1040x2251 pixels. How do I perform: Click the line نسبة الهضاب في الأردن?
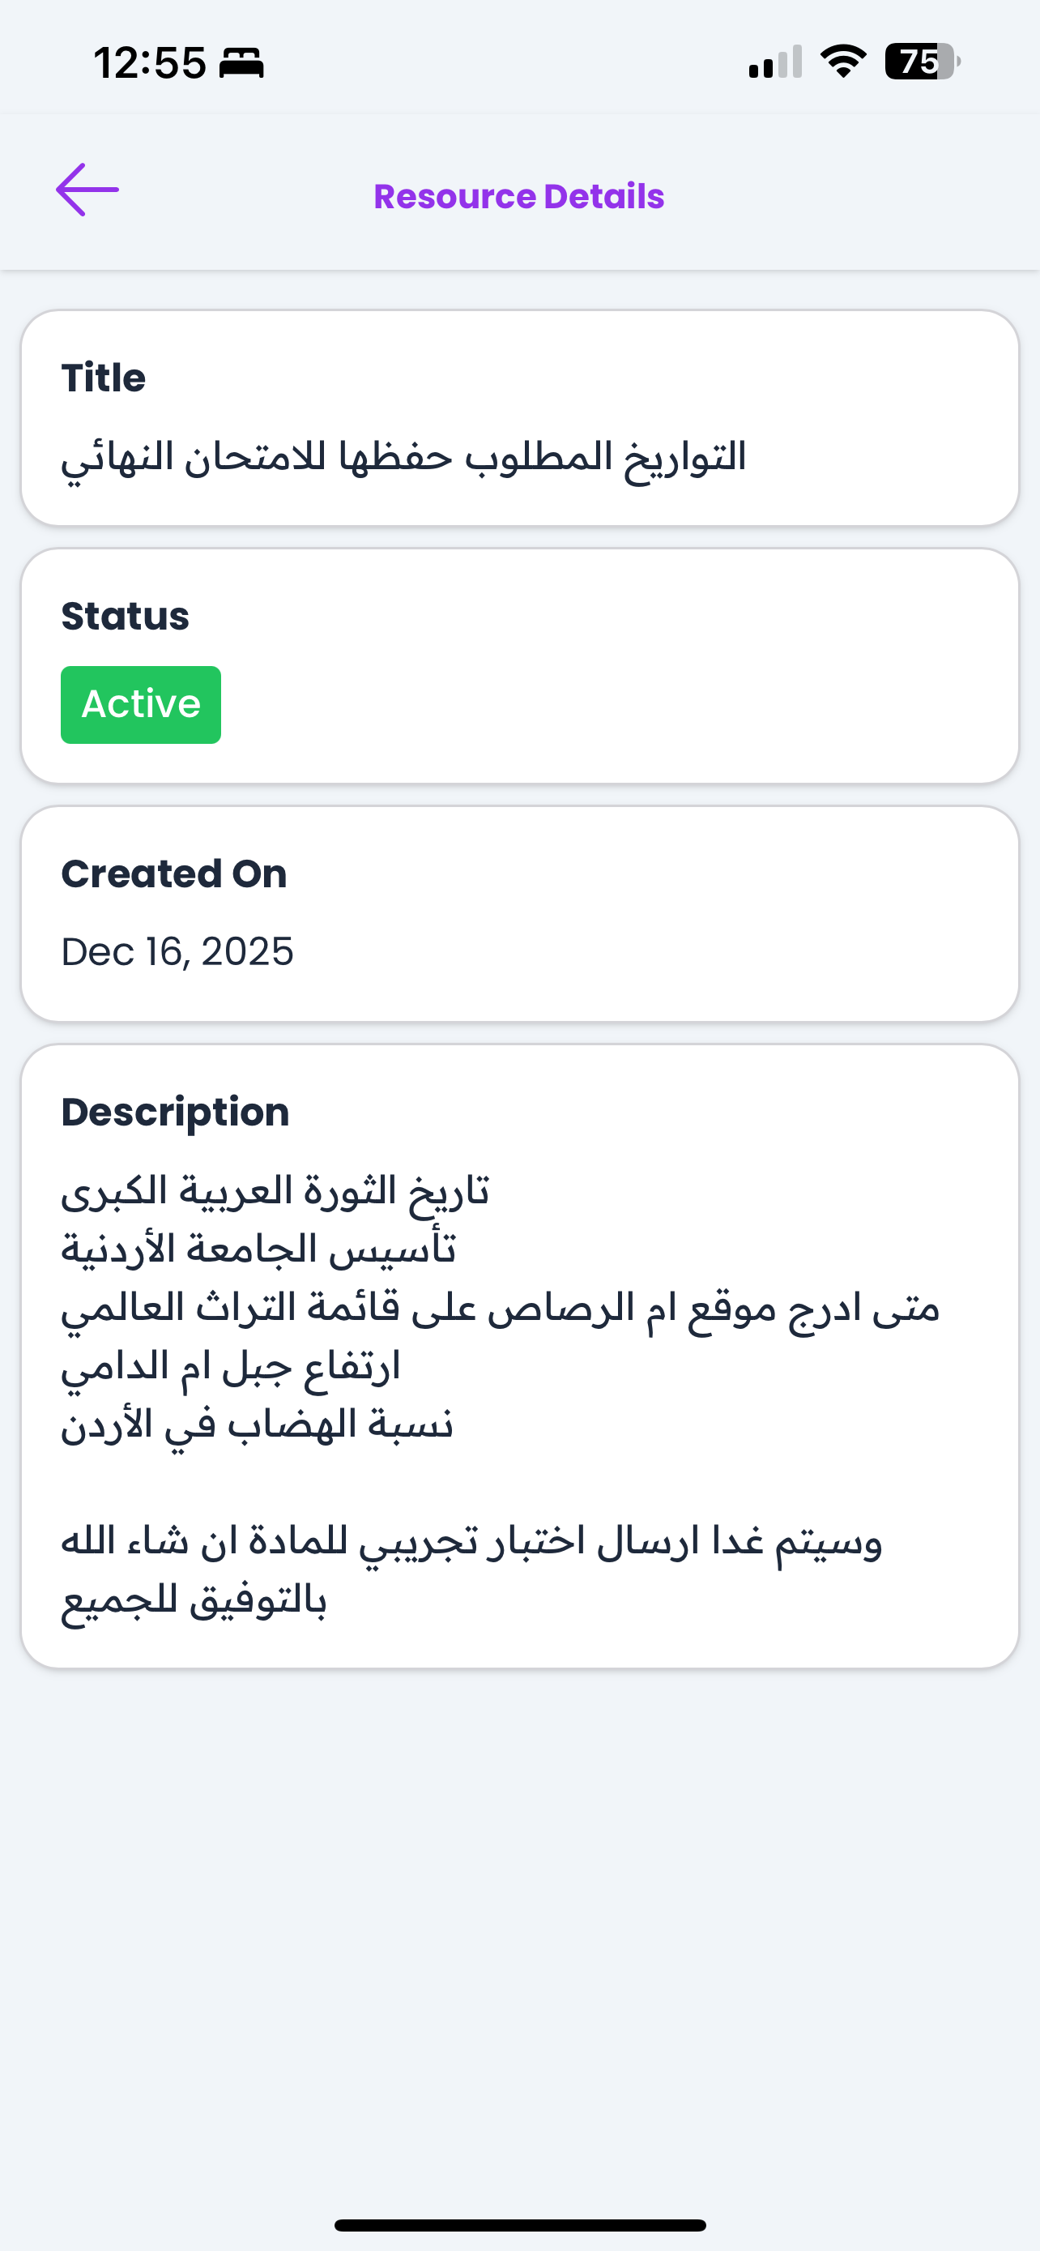257,1425
